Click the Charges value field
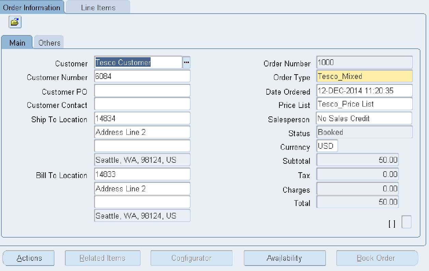The width and height of the screenshot is (429, 271). (x=358, y=188)
